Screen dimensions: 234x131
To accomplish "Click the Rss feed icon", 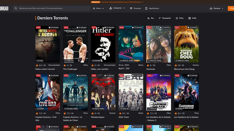I will tap(148, 18).
